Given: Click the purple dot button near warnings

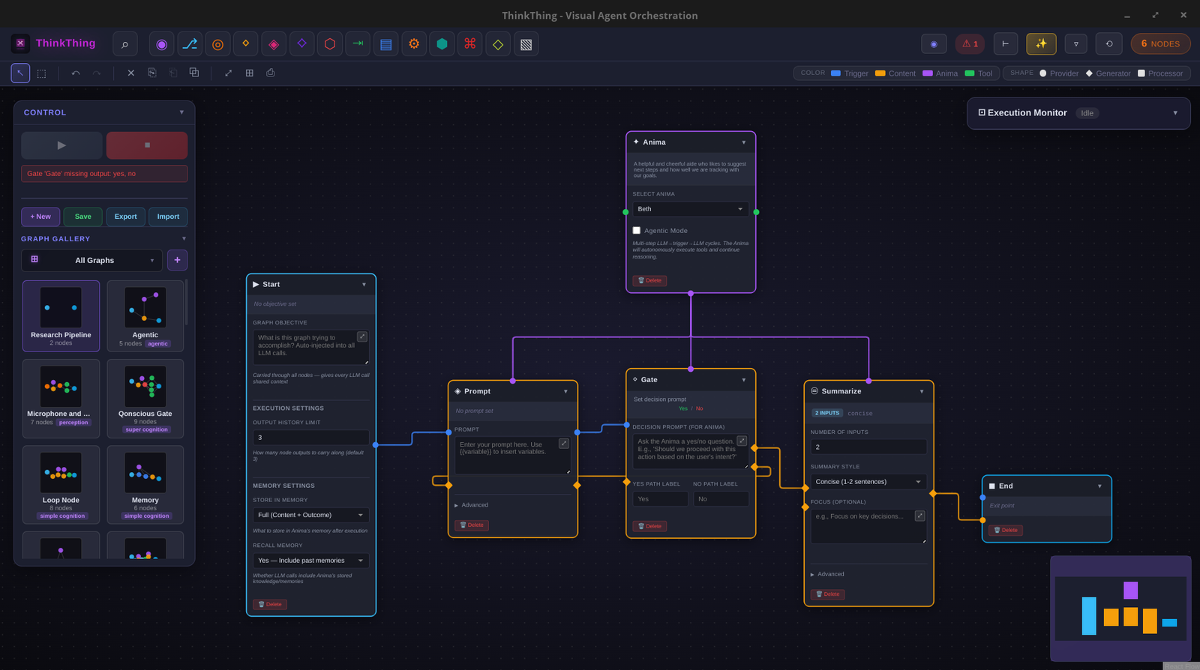Looking at the screenshot, I should (934, 43).
